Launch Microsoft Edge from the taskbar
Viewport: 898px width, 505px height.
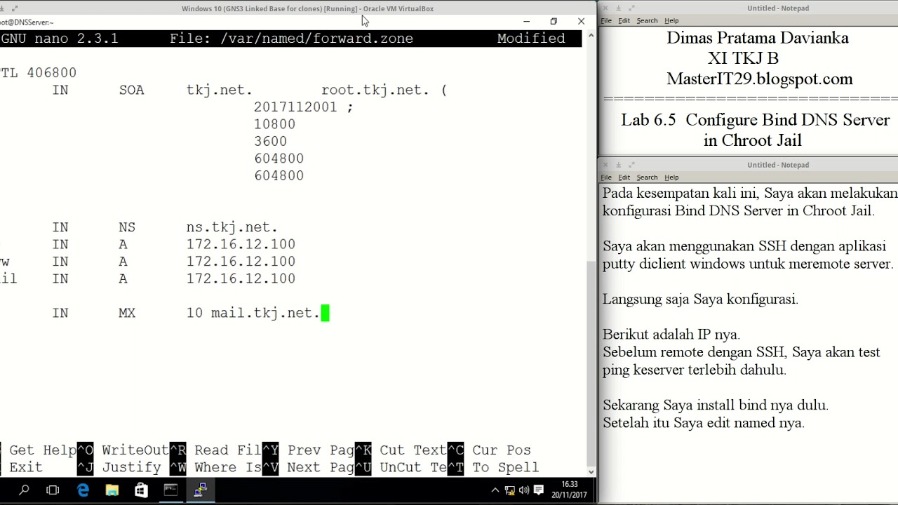[x=83, y=490]
